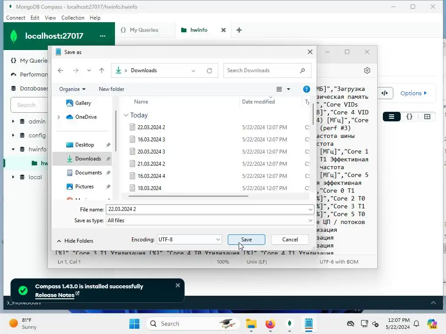Add a new Compass tab
Viewport: 446px width, 334px height.
click(239, 30)
